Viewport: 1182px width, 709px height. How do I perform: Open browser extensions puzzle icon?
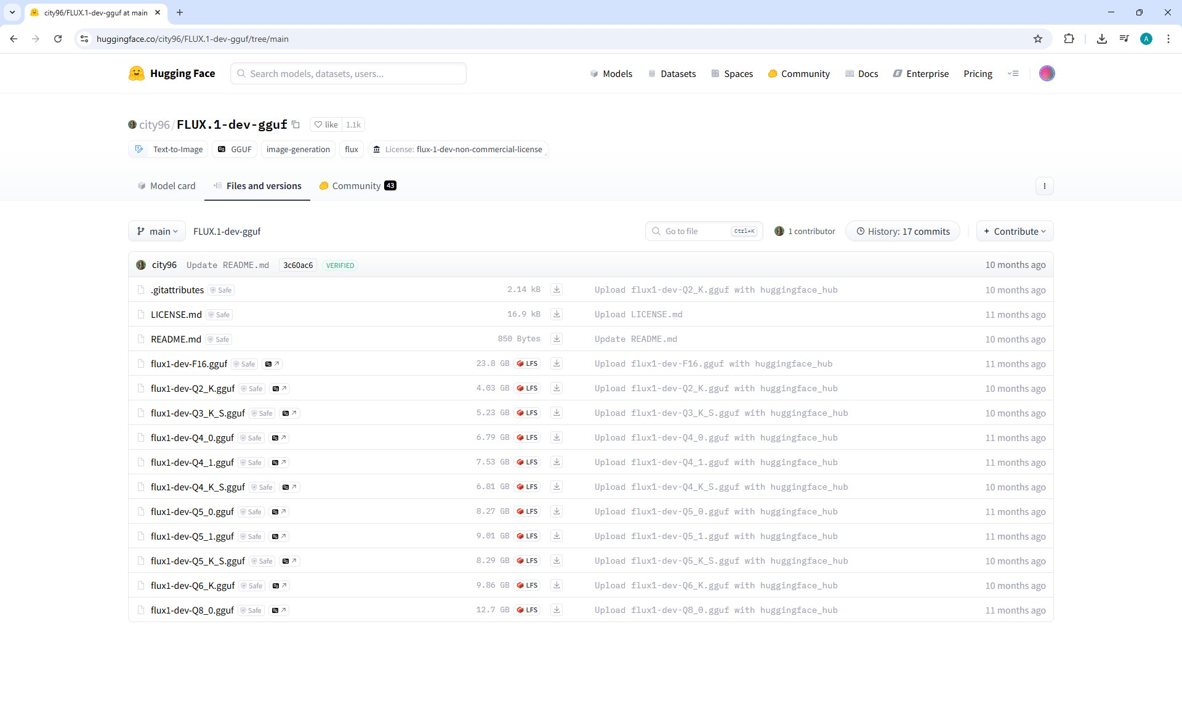tap(1069, 39)
